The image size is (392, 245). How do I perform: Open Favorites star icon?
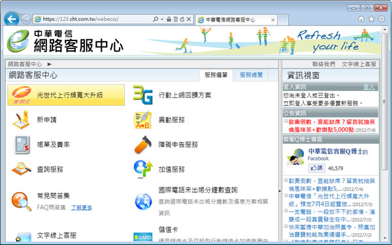pyautogui.click(x=372, y=19)
